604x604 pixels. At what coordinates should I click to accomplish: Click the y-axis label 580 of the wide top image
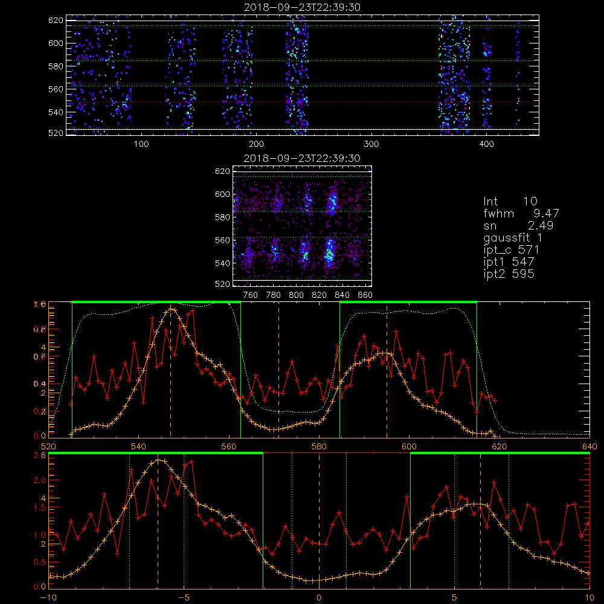(56, 66)
